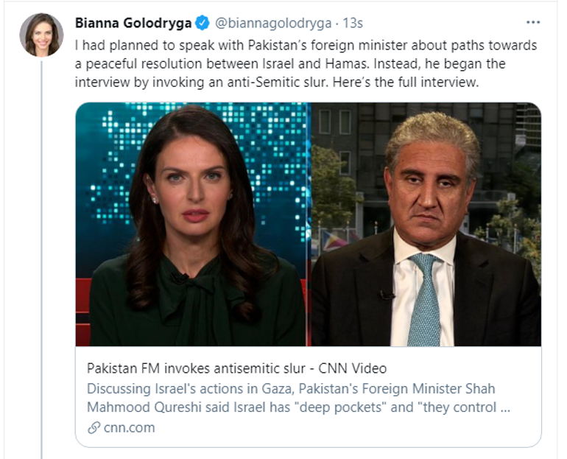Click the chain link icon beside cnn.com
Viewport: 567px width, 459px height.
[x=94, y=427]
